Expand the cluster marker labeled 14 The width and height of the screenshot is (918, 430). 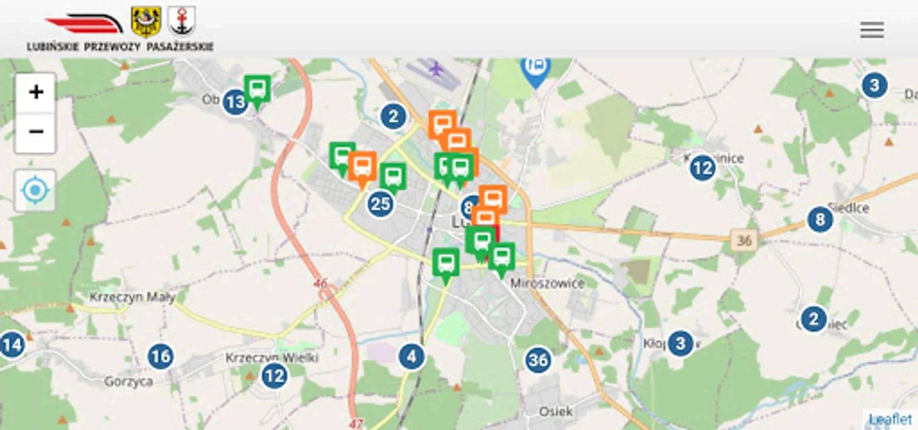[x=12, y=344]
